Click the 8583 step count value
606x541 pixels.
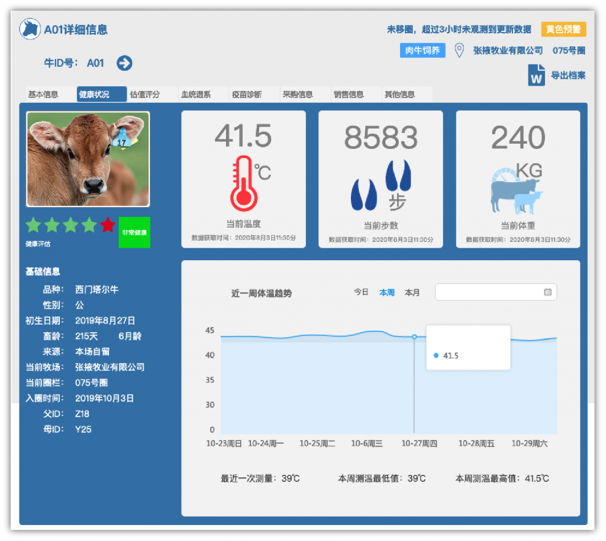coord(381,138)
